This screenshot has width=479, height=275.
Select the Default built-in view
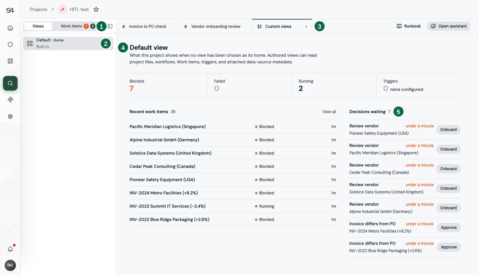pos(68,43)
